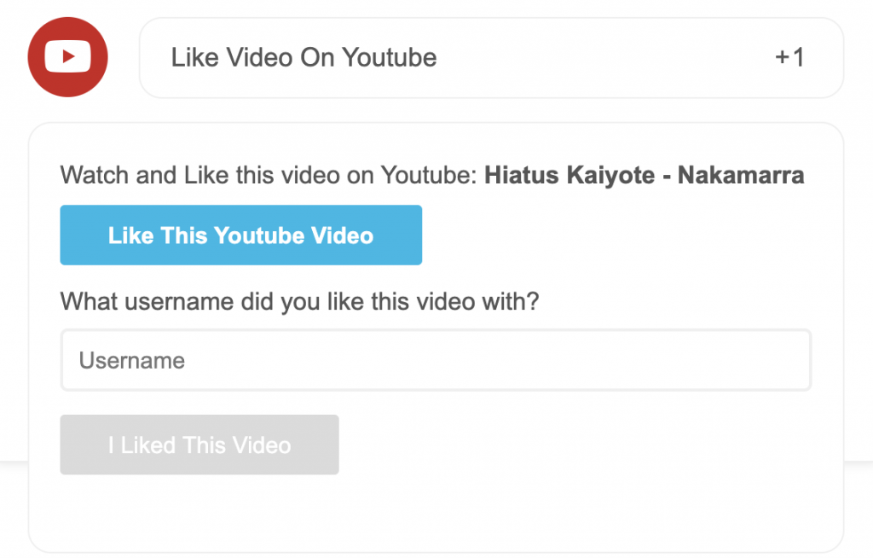Click the word Youtube in header title
Image resolution: width=873 pixels, height=558 pixels.
click(x=389, y=57)
